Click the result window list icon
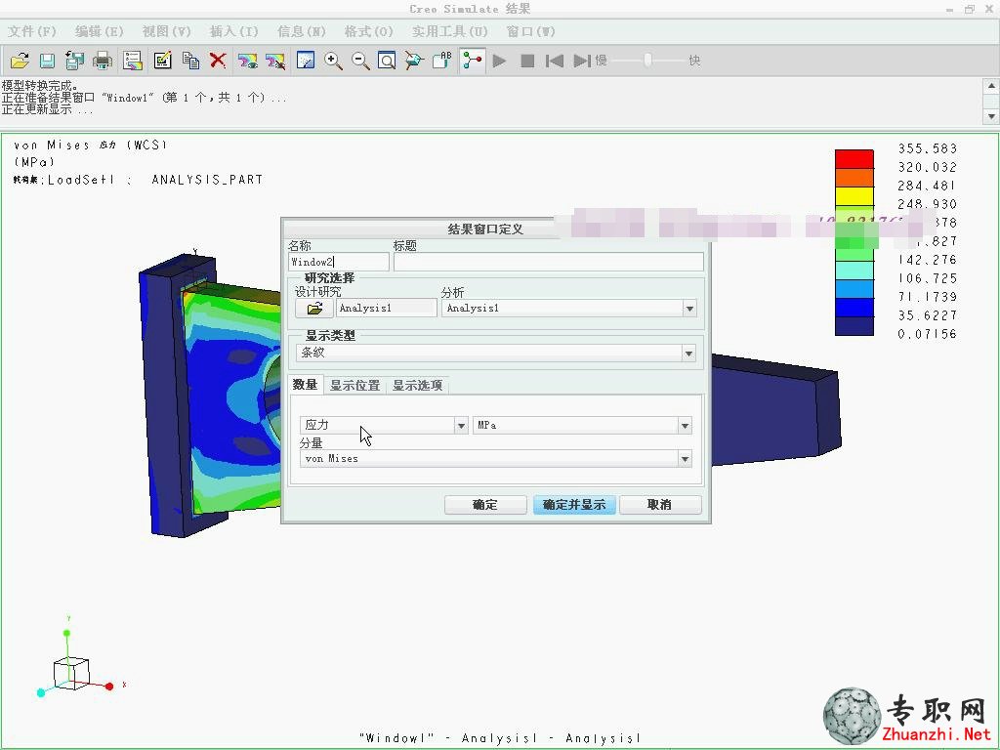The width and height of the screenshot is (1000, 750). (133, 61)
